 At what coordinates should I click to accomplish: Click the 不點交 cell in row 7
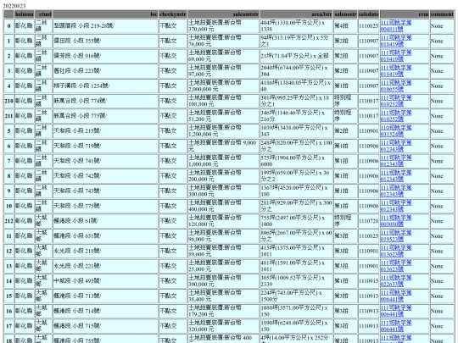[x=173, y=161]
